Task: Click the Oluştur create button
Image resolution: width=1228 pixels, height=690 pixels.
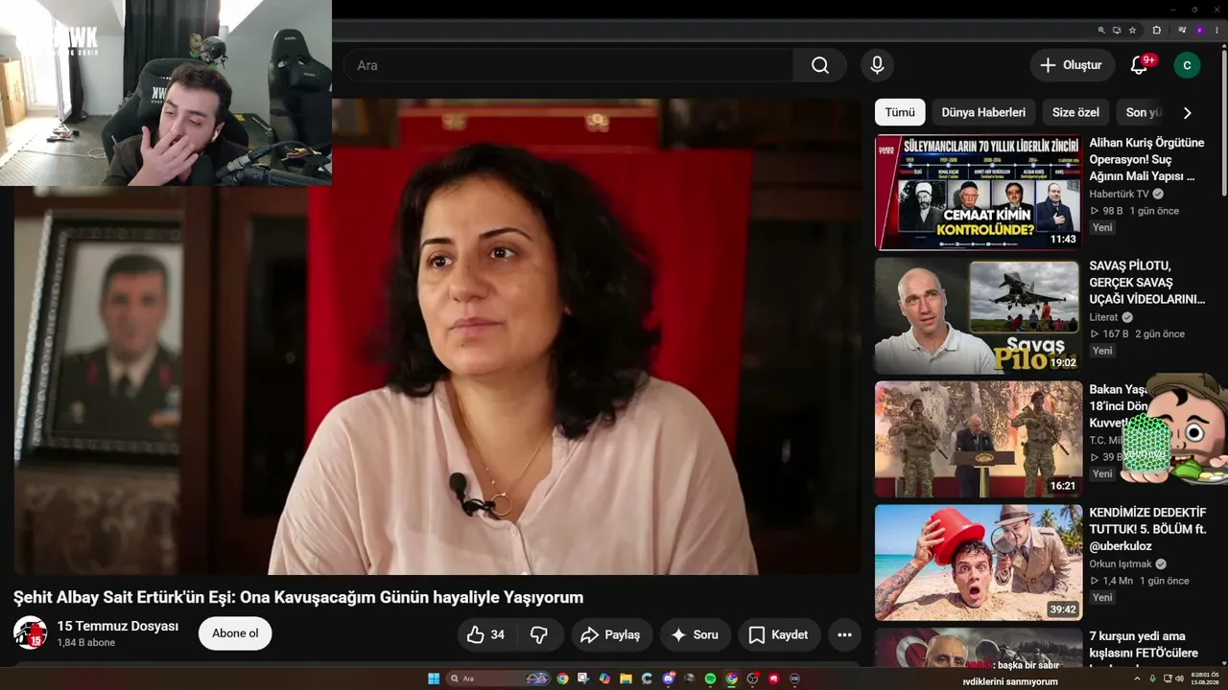Action: tap(1073, 65)
